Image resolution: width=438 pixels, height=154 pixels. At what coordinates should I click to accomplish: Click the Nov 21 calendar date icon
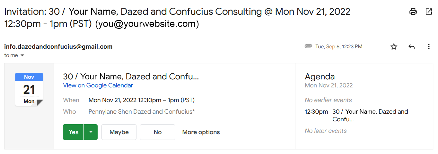pos(29,89)
